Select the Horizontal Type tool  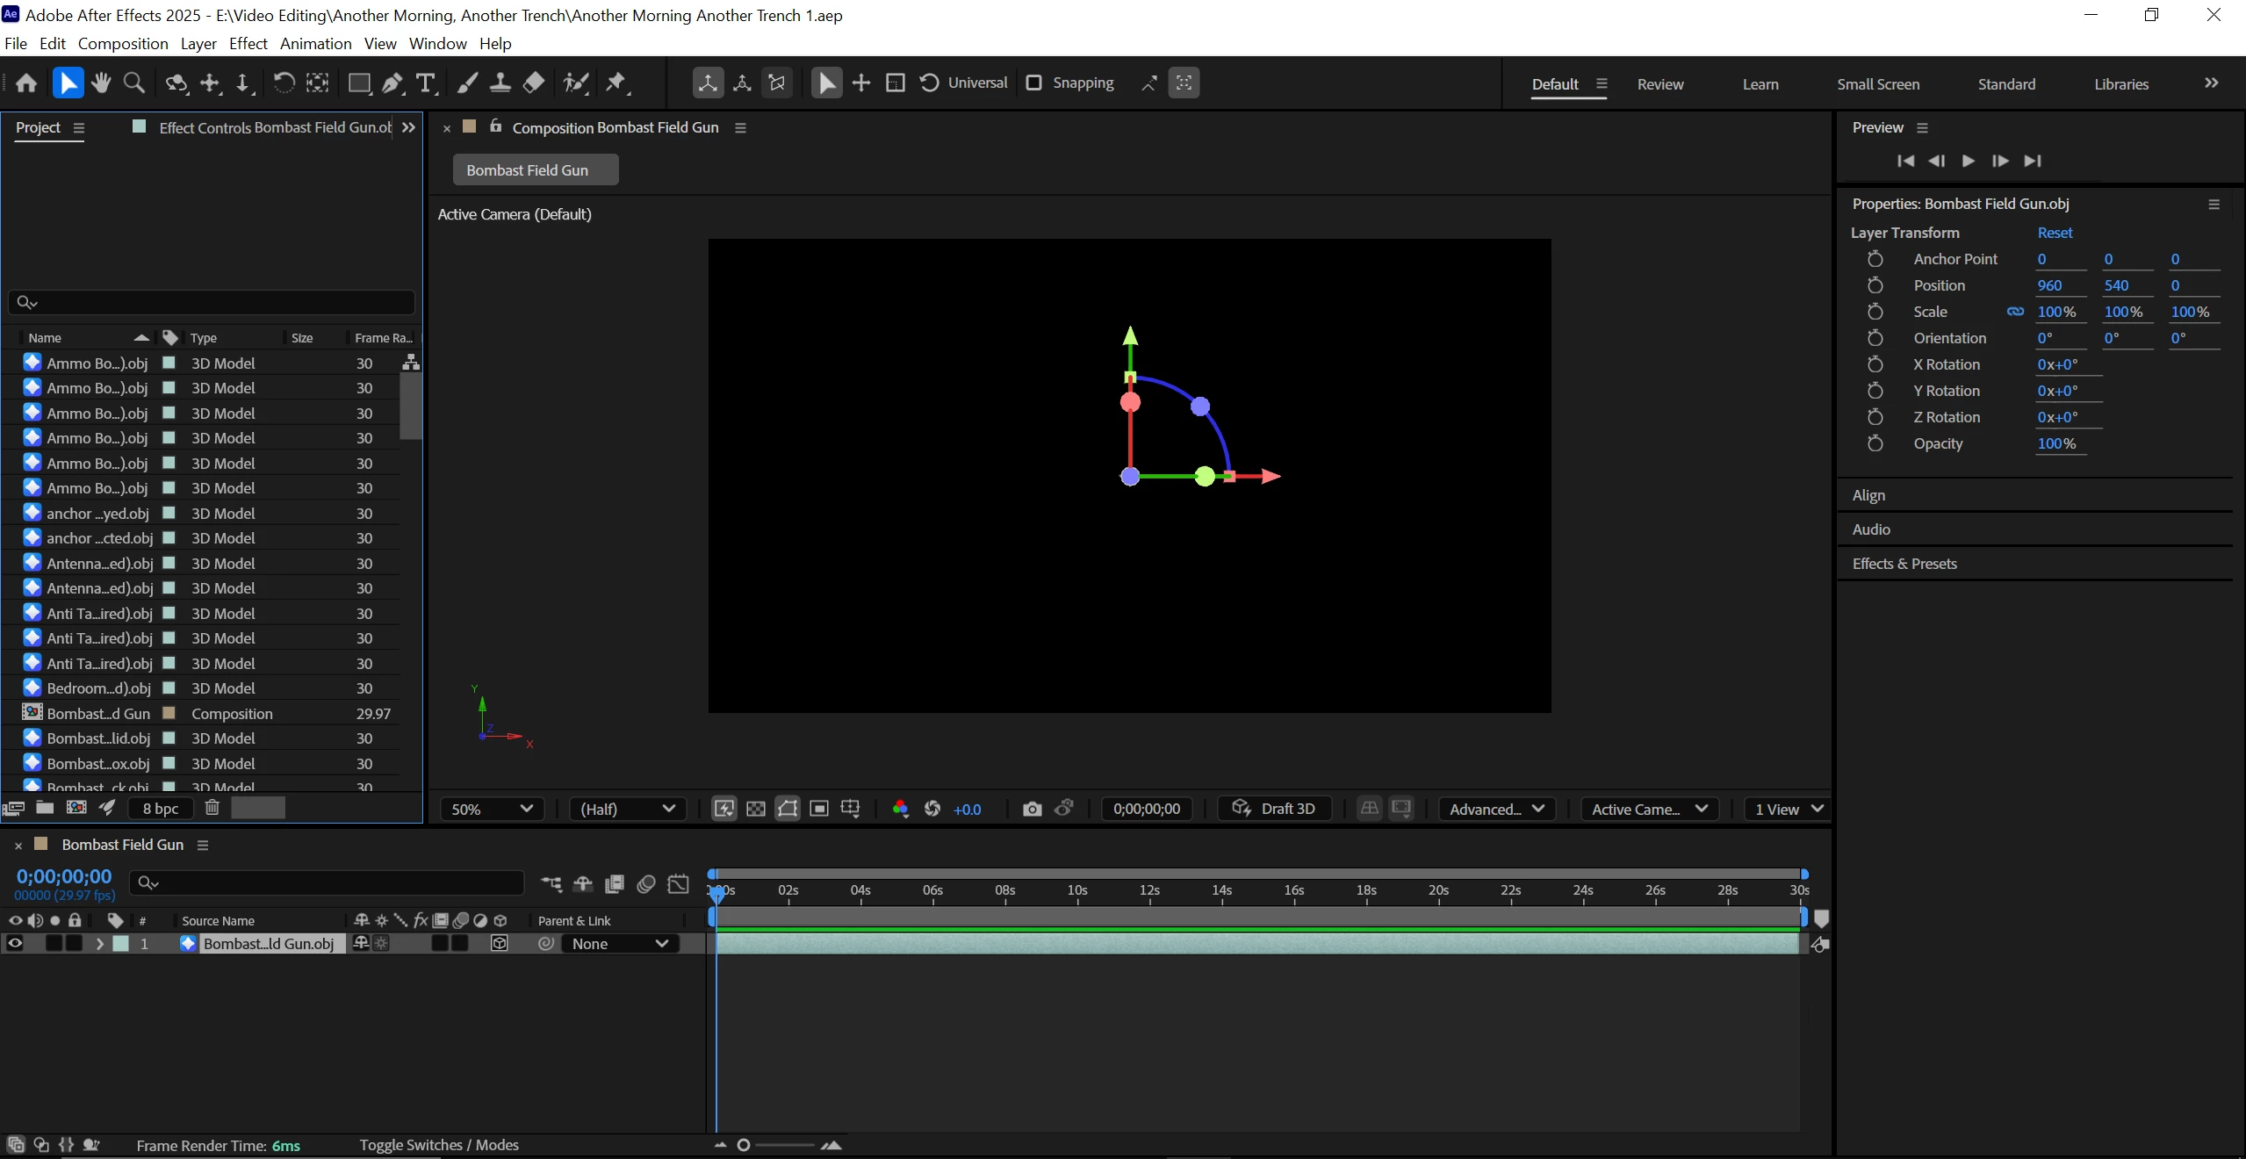[x=426, y=83]
